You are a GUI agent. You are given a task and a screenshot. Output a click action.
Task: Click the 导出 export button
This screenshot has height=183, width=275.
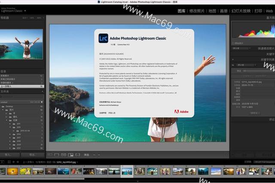(32, 155)
